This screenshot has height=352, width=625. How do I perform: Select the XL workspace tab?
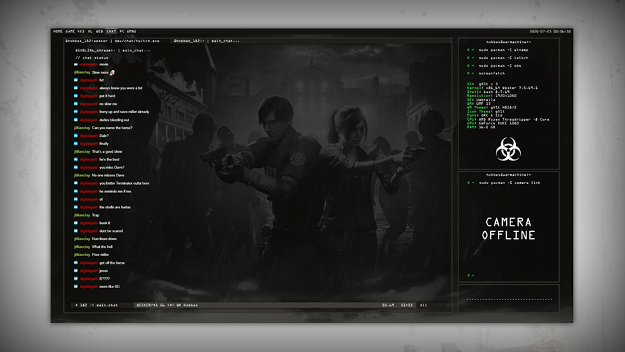[90, 31]
